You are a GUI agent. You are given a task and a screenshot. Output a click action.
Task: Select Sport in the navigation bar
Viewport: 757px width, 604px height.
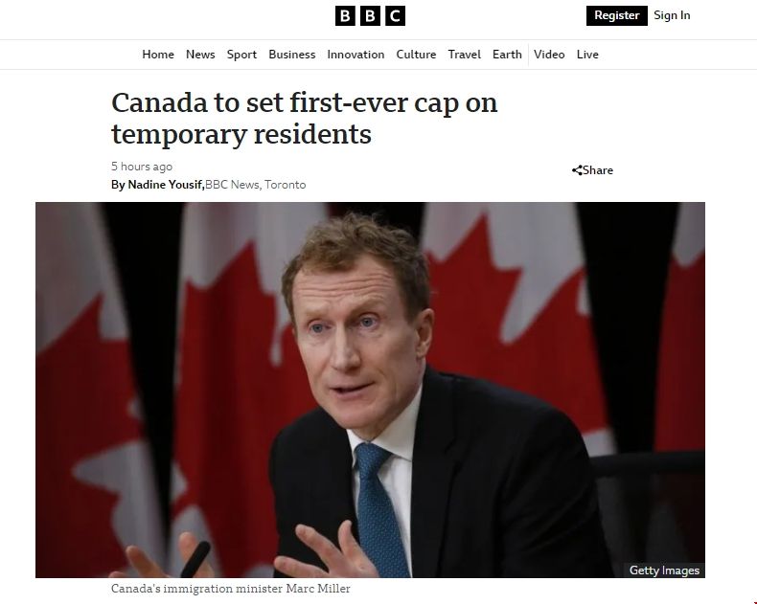241,55
